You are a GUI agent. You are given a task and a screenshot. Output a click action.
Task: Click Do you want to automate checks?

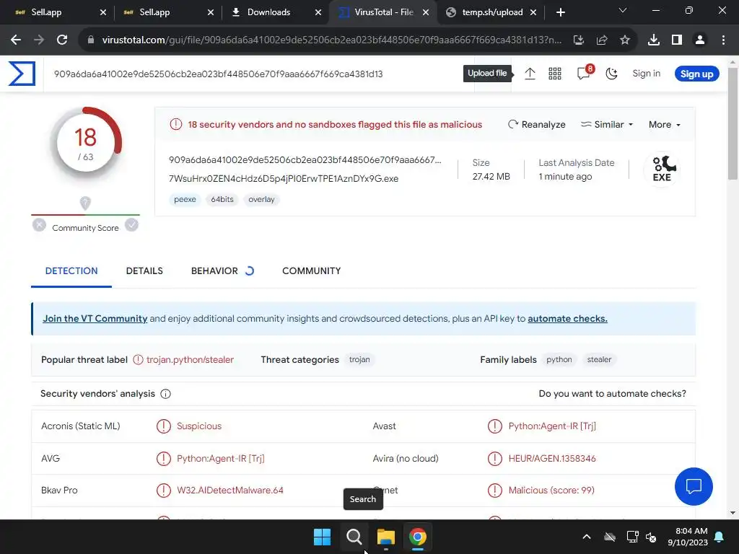(612, 393)
